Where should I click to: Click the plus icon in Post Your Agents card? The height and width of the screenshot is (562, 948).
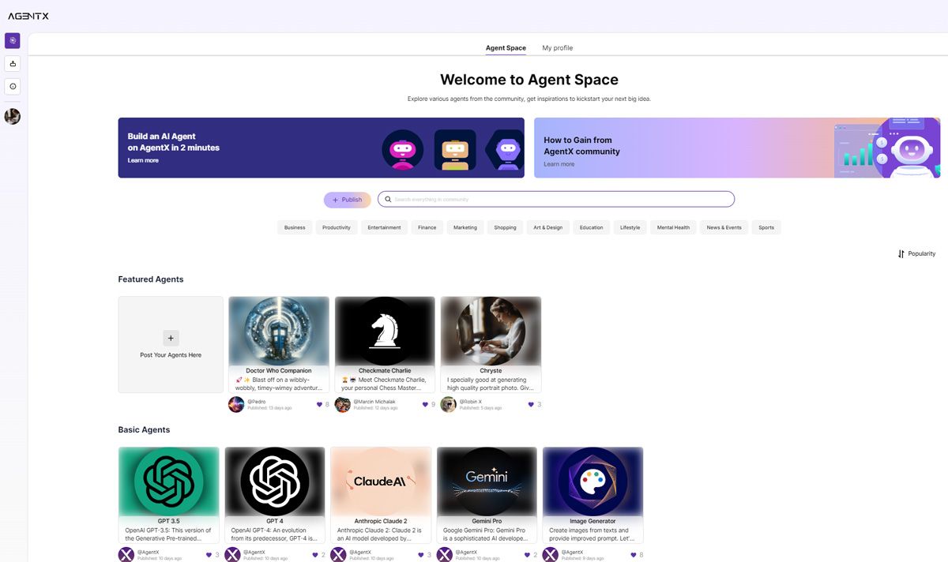(171, 338)
